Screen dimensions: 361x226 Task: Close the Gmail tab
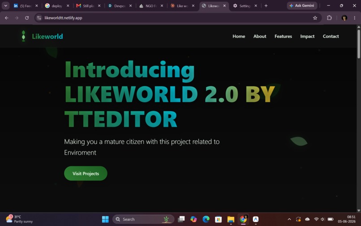(x=99, y=6)
